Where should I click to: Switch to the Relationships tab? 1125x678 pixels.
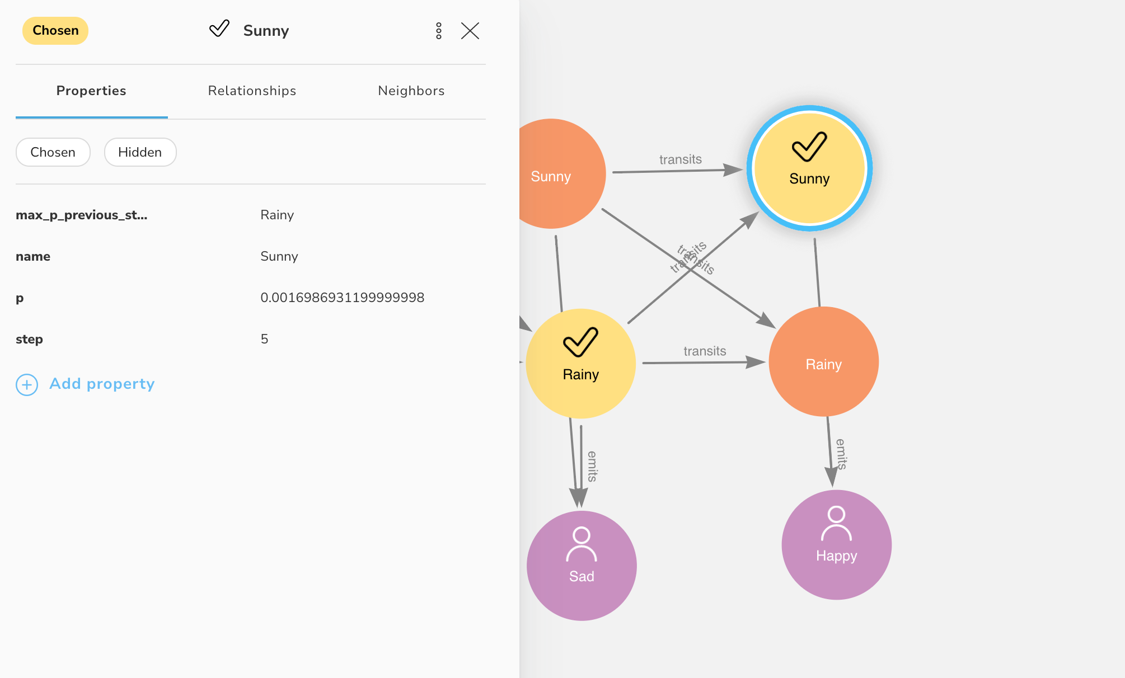click(x=252, y=91)
